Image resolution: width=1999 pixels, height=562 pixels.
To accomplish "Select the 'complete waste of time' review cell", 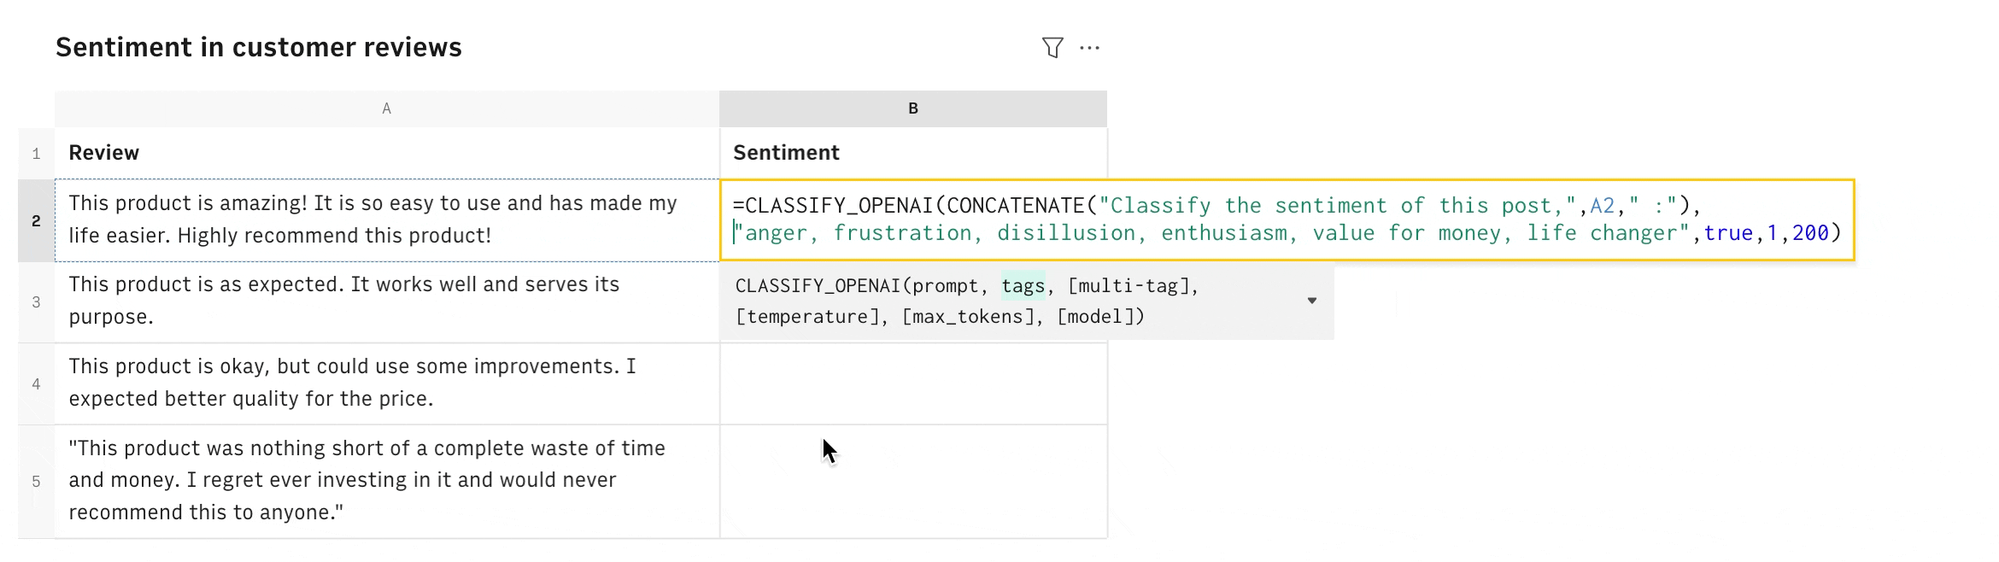I will click(x=387, y=481).
